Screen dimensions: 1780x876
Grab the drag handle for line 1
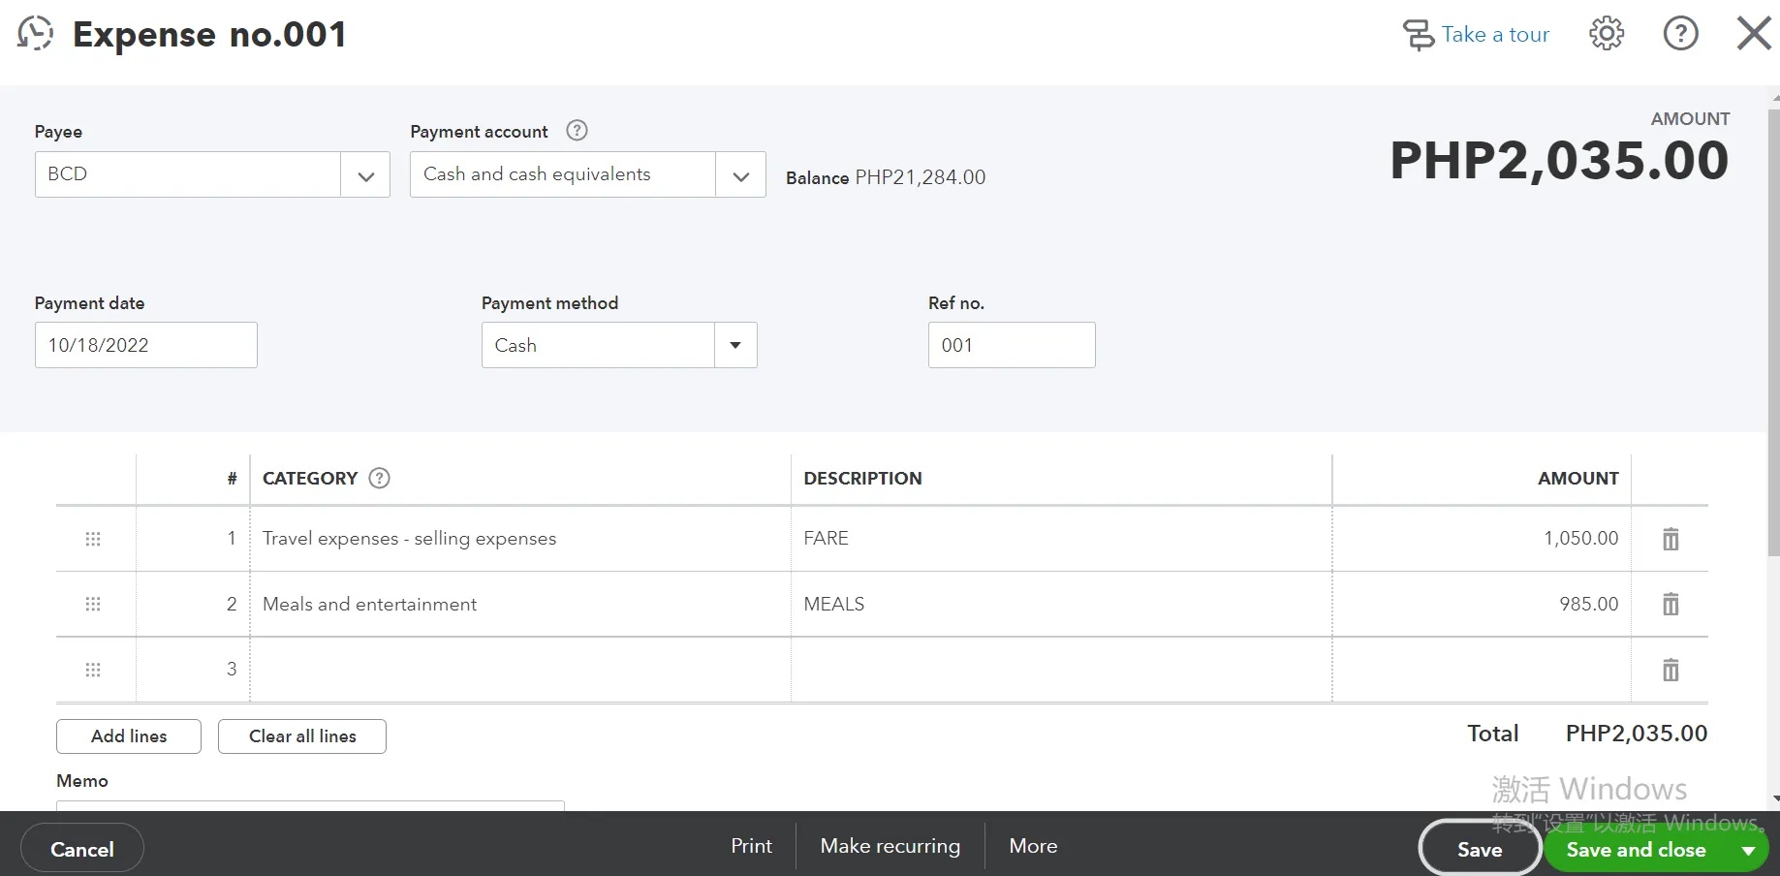tap(93, 539)
